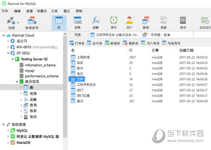Collapse the Testing Server 02 node
The height and width of the screenshot is (150, 211).
point(13,59)
